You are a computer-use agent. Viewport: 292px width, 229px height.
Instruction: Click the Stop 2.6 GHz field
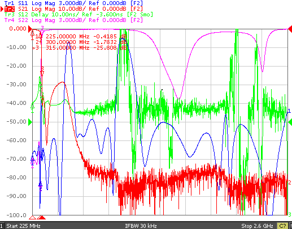pyautogui.click(x=257, y=226)
